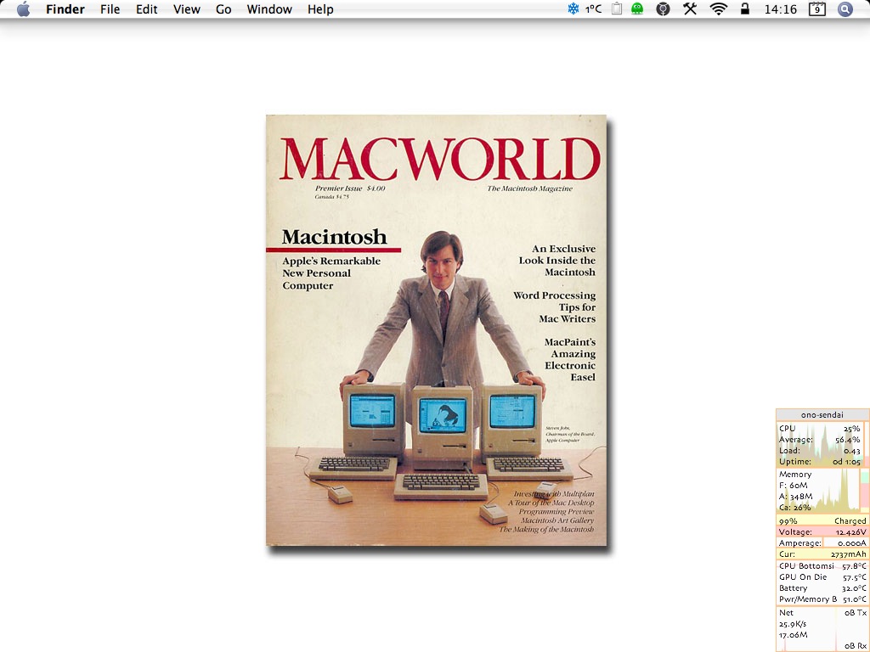870x652 pixels.
Task: Click the A: 348M memory value
Action: [795, 497]
